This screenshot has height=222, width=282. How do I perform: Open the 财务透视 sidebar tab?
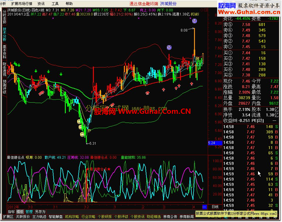point(4,69)
